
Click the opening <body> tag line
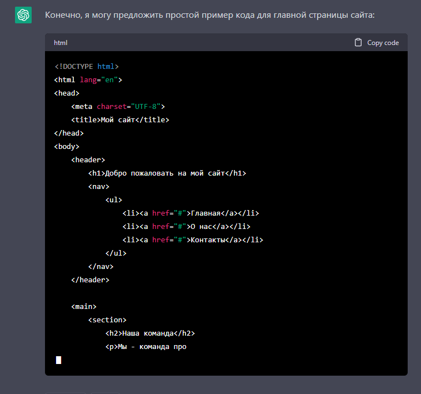pyautogui.click(x=67, y=146)
